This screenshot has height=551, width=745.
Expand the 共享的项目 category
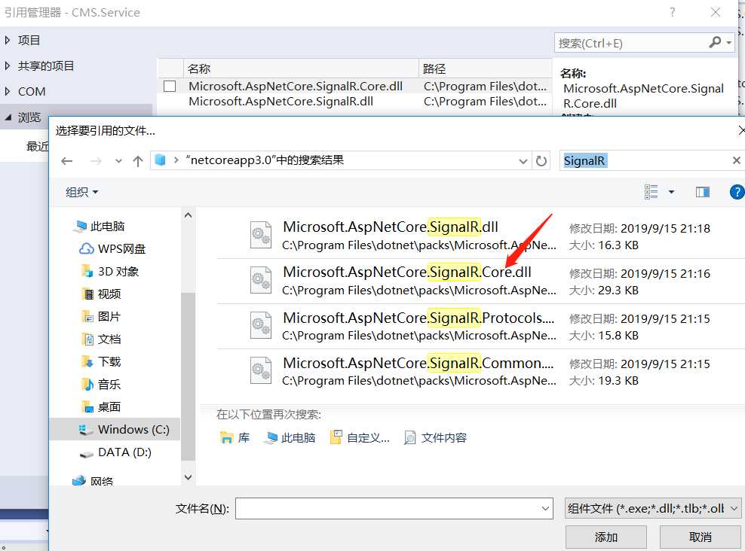8,66
